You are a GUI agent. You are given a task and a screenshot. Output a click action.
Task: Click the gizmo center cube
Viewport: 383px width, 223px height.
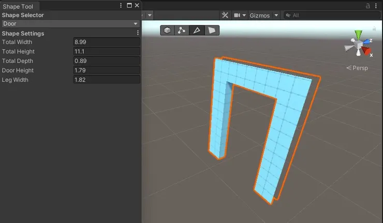click(358, 45)
